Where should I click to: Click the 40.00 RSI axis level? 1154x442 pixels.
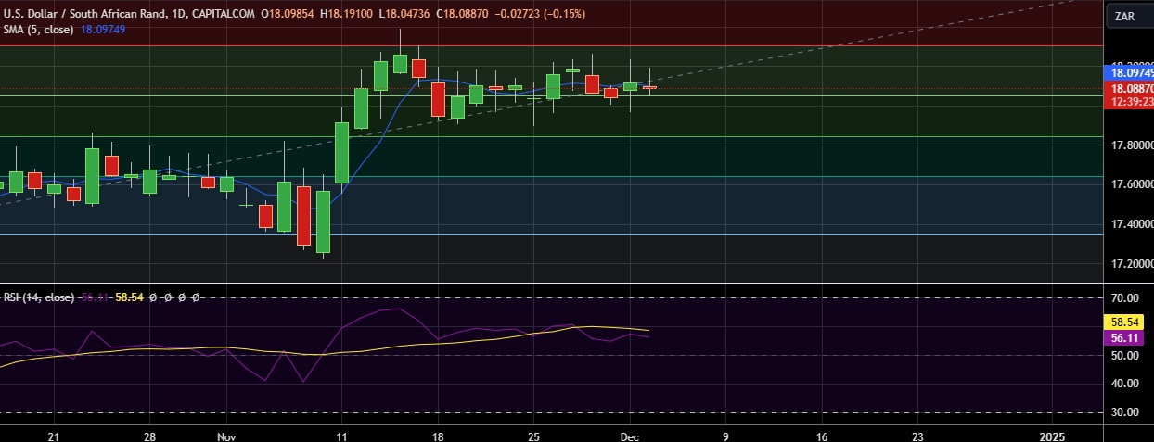tap(1124, 384)
